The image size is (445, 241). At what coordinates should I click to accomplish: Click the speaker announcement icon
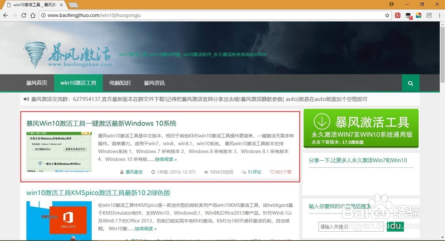click(x=26, y=99)
